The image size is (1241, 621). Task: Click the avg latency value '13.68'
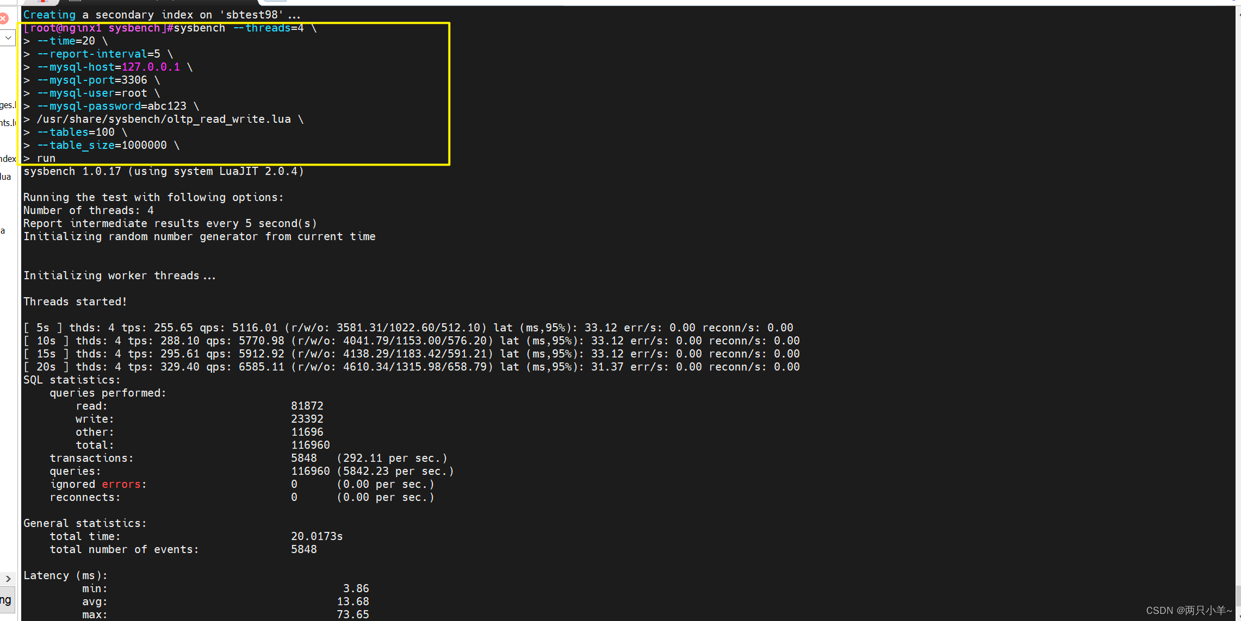(353, 601)
